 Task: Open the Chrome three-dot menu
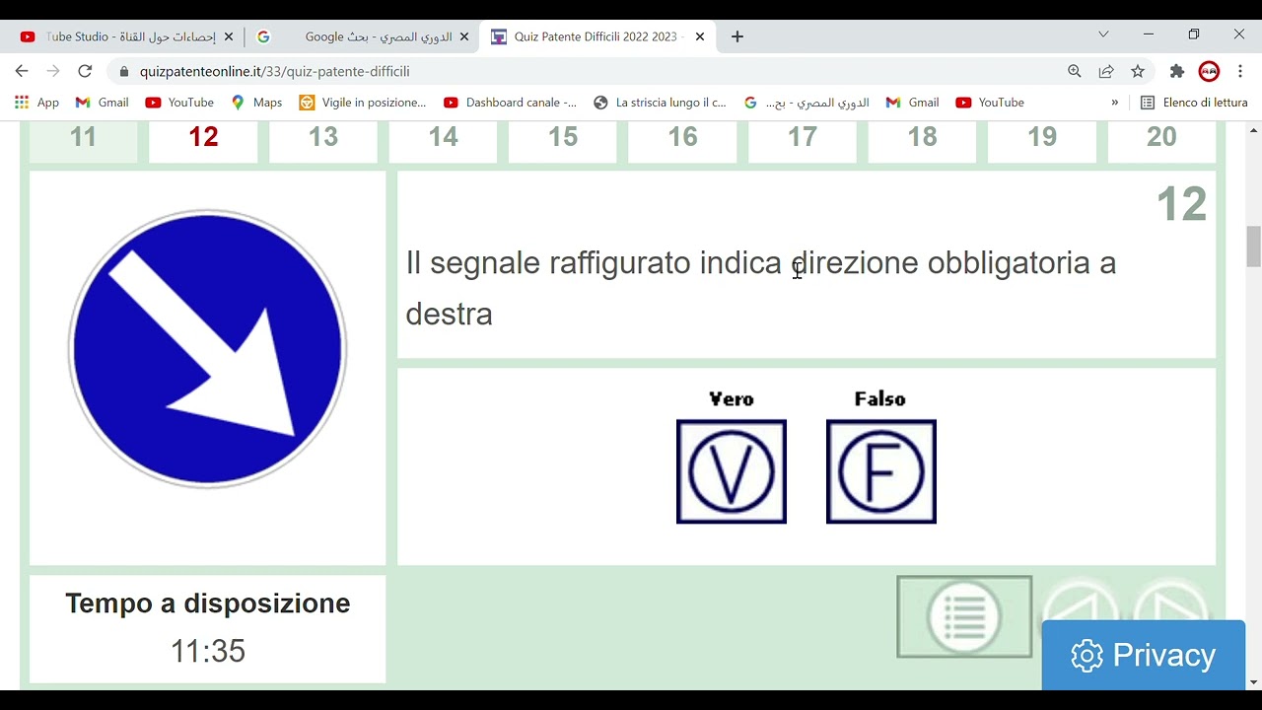point(1240,71)
